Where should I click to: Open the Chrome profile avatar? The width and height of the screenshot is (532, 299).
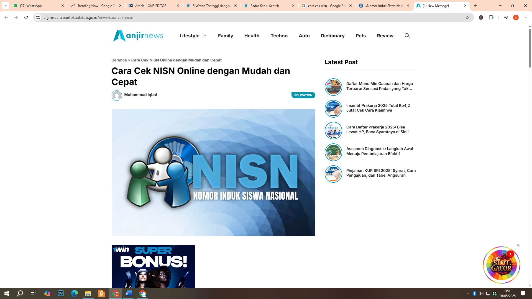pyautogui.click(x=516, y=17)
